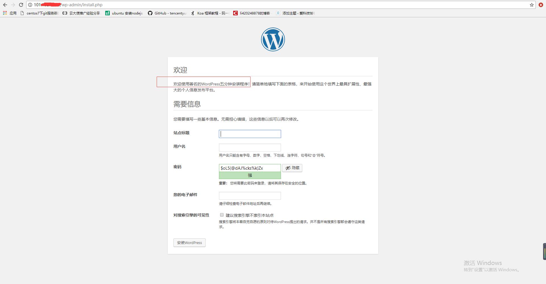Image resolution: width=546 pixels, height=284 pixels.
Task: Focus the 站点标题 input field
Action: pos(250,134)
